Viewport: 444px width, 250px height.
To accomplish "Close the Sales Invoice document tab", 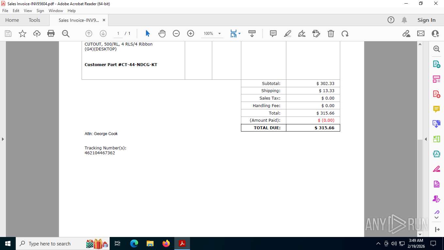I will click(x=104, y=20).
